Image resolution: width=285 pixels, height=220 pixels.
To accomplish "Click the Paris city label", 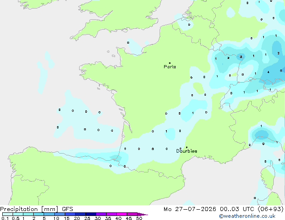I will tap(170, 67).
